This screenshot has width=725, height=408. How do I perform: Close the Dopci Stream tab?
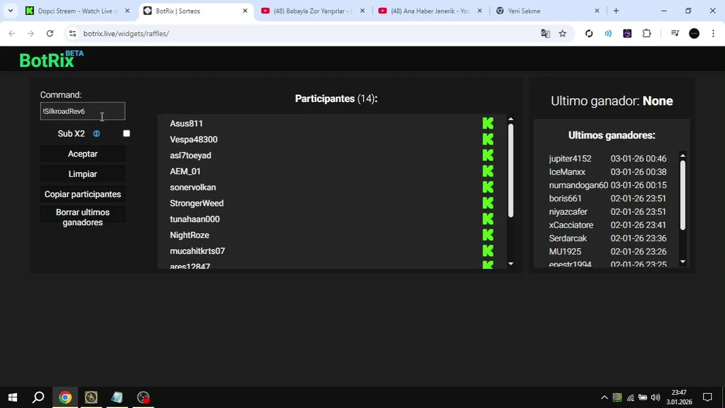127,11
